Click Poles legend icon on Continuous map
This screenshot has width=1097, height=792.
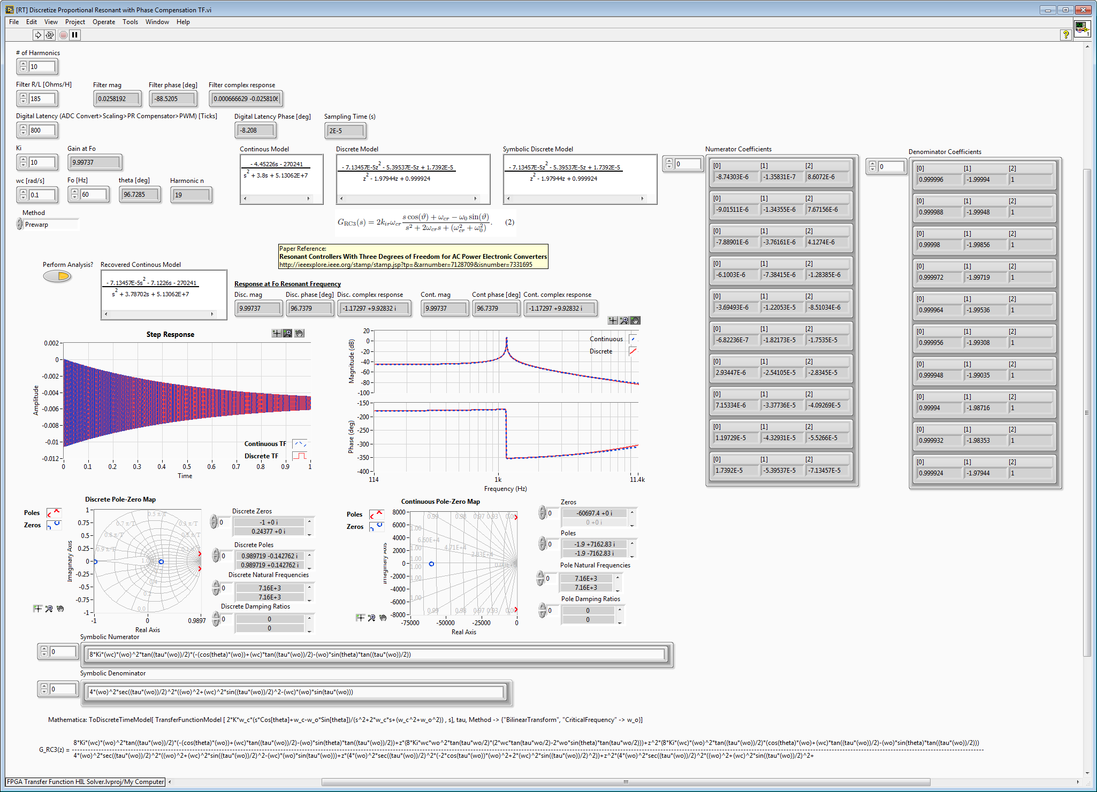tap(377, 514)
